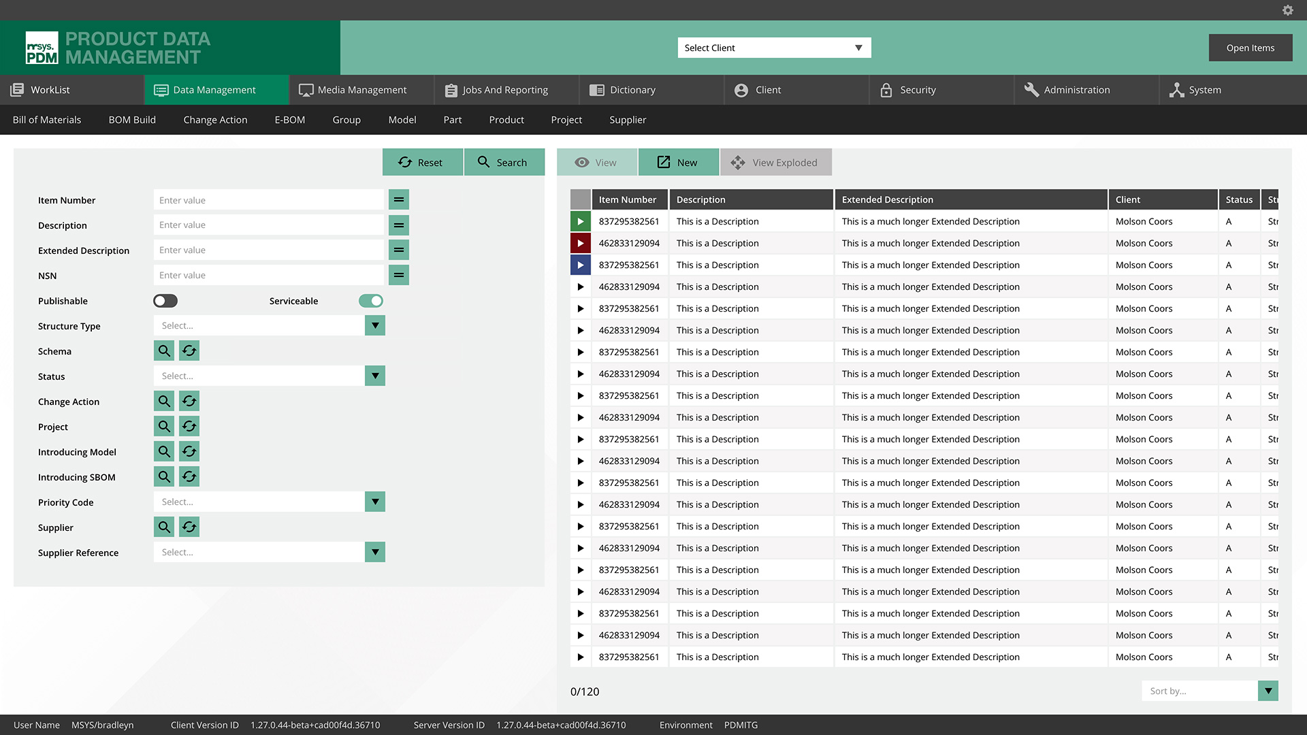Image resolution: width=1307 pixels, height=735 pixels.
Task: Click the Supplier search magnifier icon
Action: point(164,527)
